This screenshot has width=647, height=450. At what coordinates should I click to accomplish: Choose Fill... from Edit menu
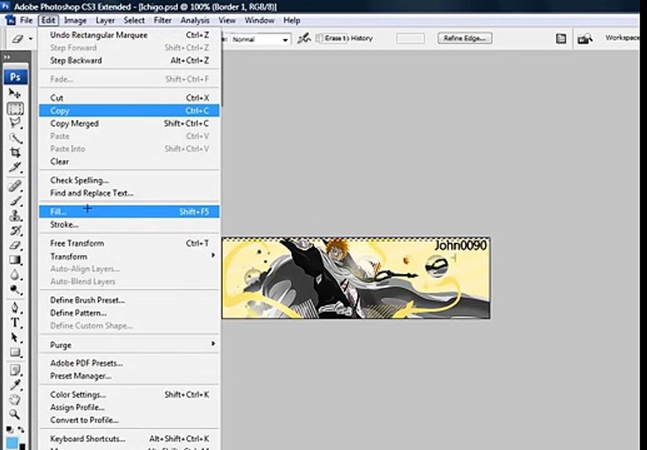pyautogui.click(x=129, y=212)
